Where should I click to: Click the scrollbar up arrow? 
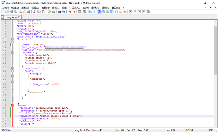coord(215,21)
